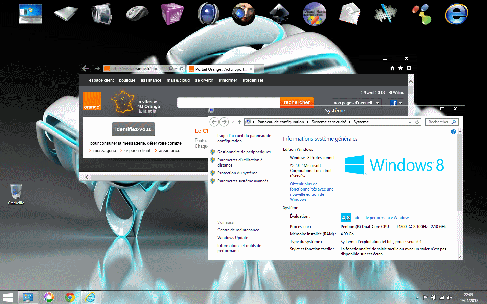Expand the arrow after Système et sécurité
The image size is (487, 304).
point(350,122)
